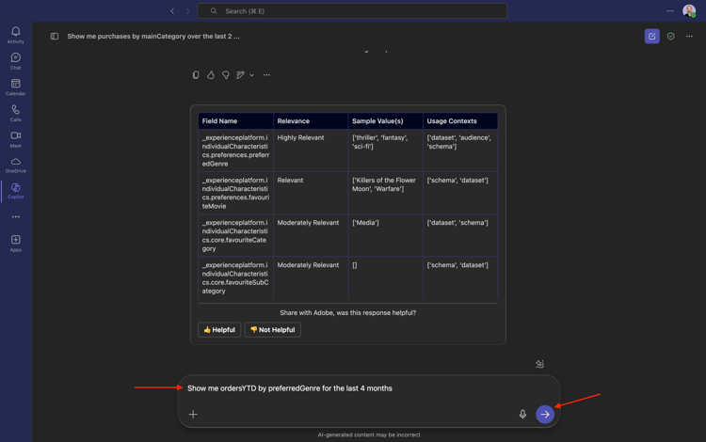Open the profile avatar

click(x=689, y=10)
